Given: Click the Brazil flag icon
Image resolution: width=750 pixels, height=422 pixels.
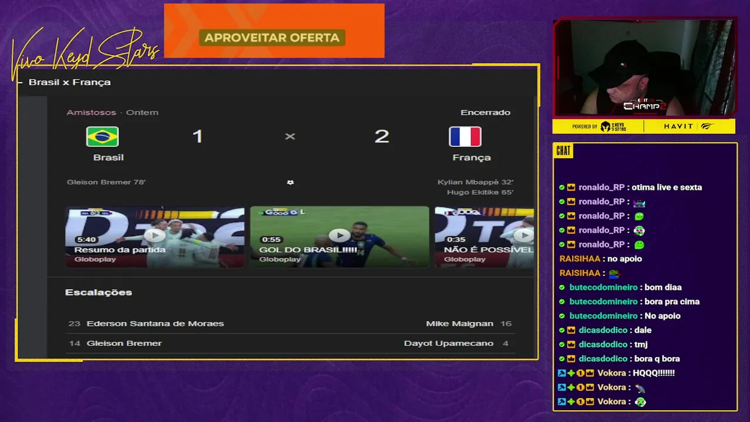Looking at the screenshot, I should 103,137.
